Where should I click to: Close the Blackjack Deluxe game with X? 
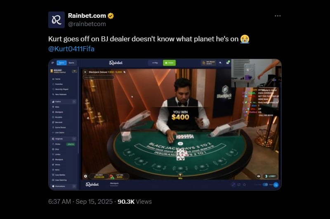click(x=85, y=72)
